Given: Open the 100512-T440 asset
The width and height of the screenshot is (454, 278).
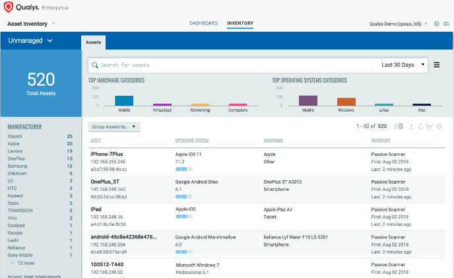Looking at the screenshot, I should [x=107, y=264].
